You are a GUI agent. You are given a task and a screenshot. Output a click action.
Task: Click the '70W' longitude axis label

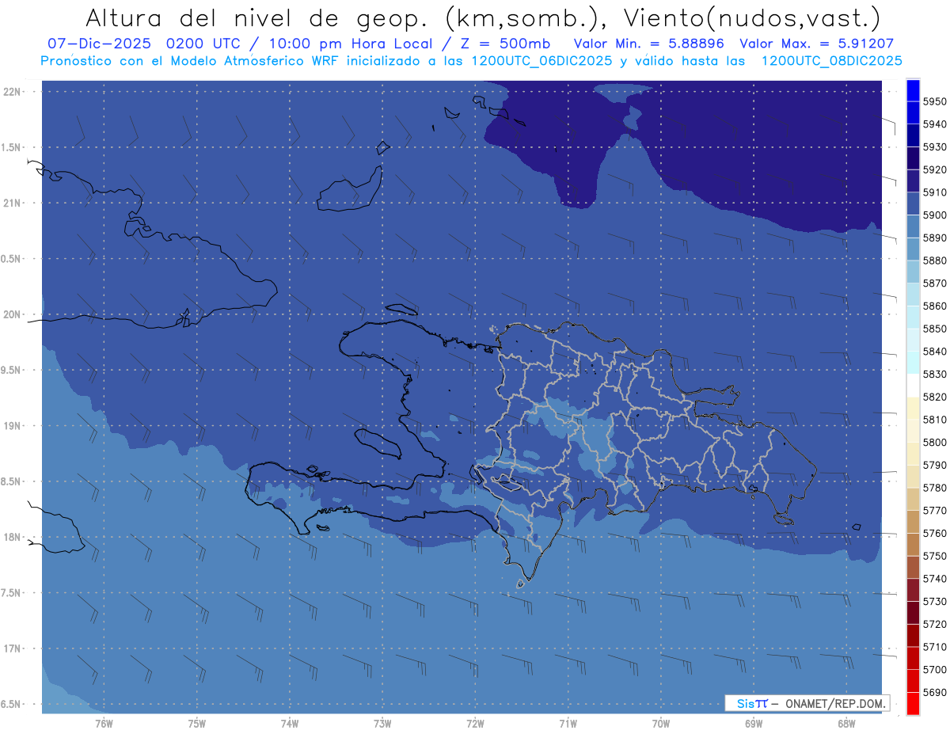point(661,724)
